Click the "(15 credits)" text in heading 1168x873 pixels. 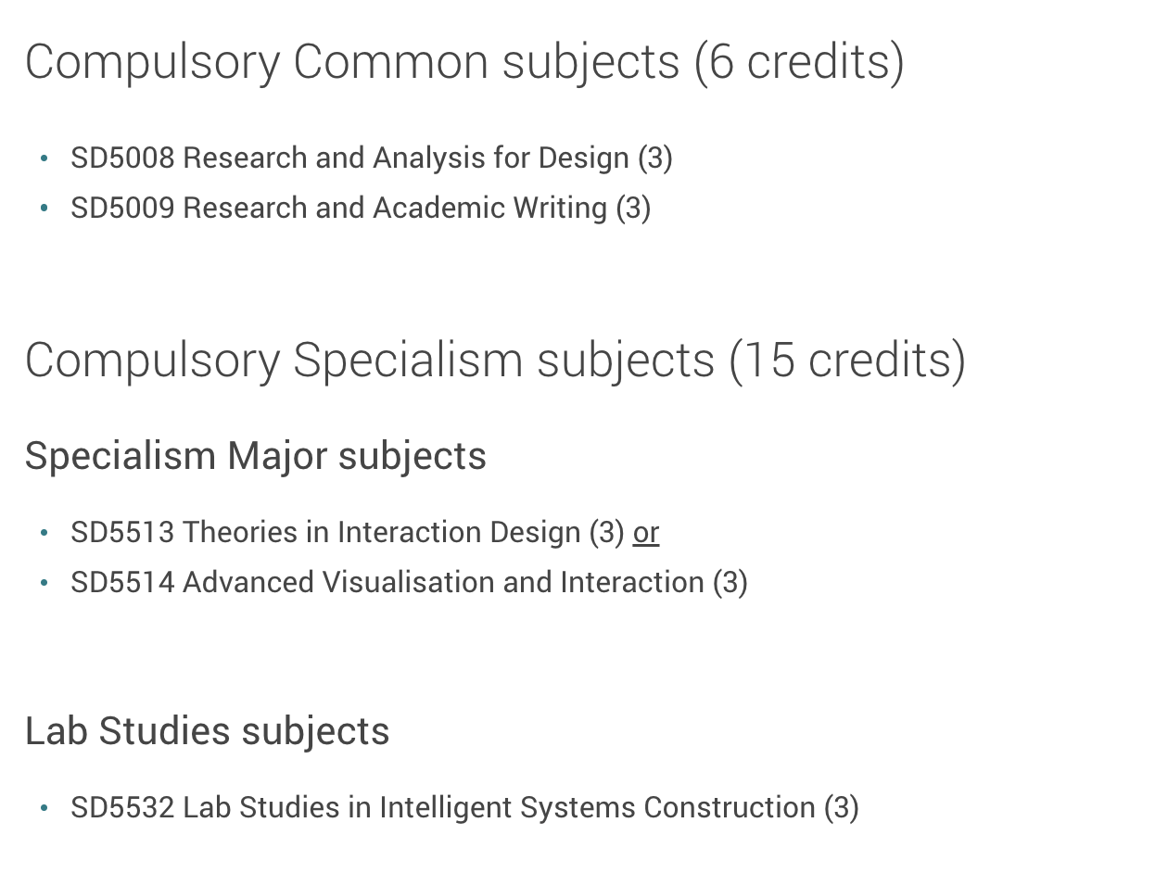click(x=847, y=360)
